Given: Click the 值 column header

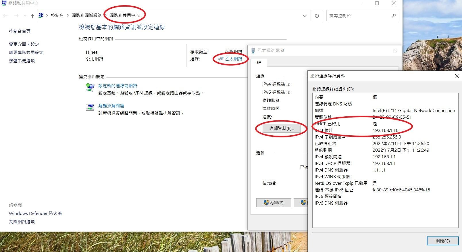Looking at the screenshot, I should click(x=414, y=97).
